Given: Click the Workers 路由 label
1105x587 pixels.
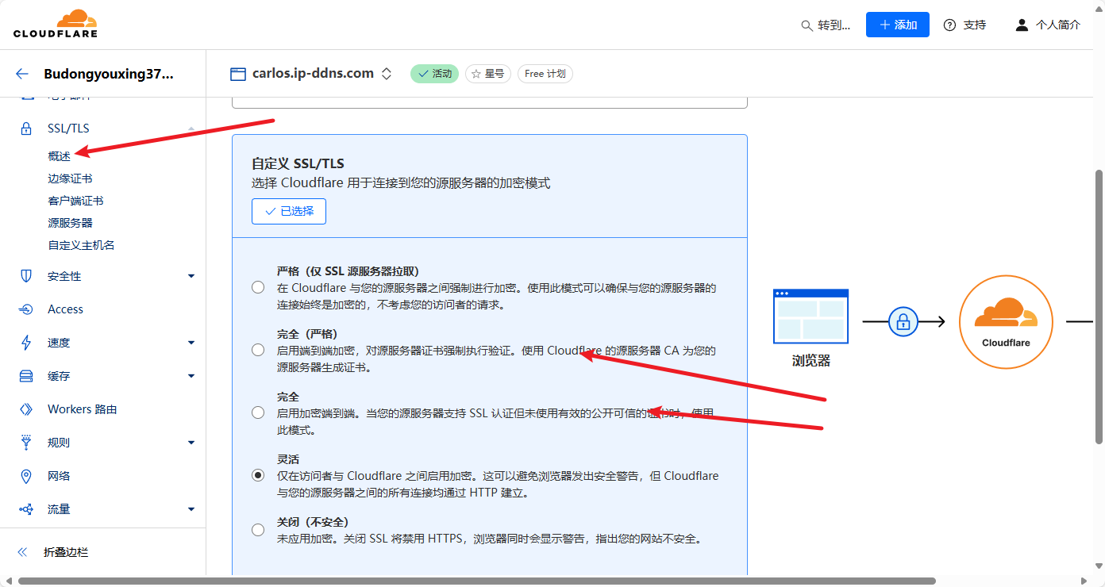Looking at the screenshot, I should [82, 409].
